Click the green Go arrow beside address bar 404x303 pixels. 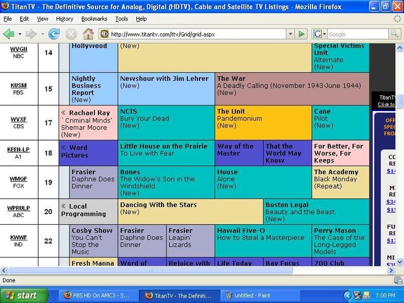301,34
